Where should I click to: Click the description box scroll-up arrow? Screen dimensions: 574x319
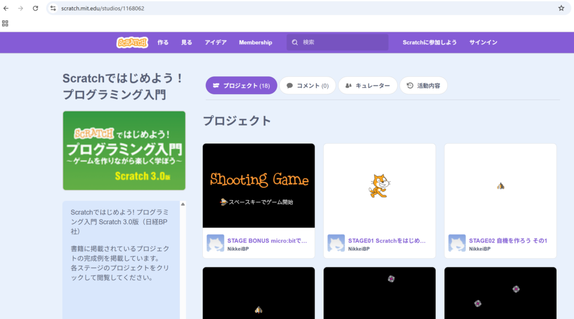183,205
